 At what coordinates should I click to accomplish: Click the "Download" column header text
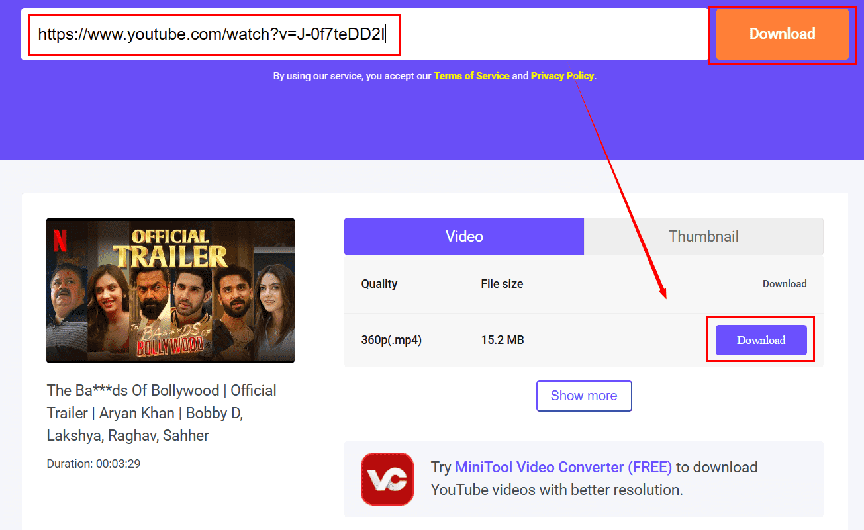[x=785, y=284]
